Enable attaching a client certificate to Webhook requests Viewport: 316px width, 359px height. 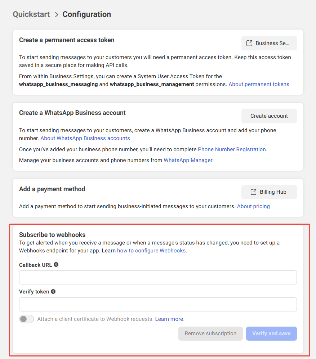click(26, 319)
